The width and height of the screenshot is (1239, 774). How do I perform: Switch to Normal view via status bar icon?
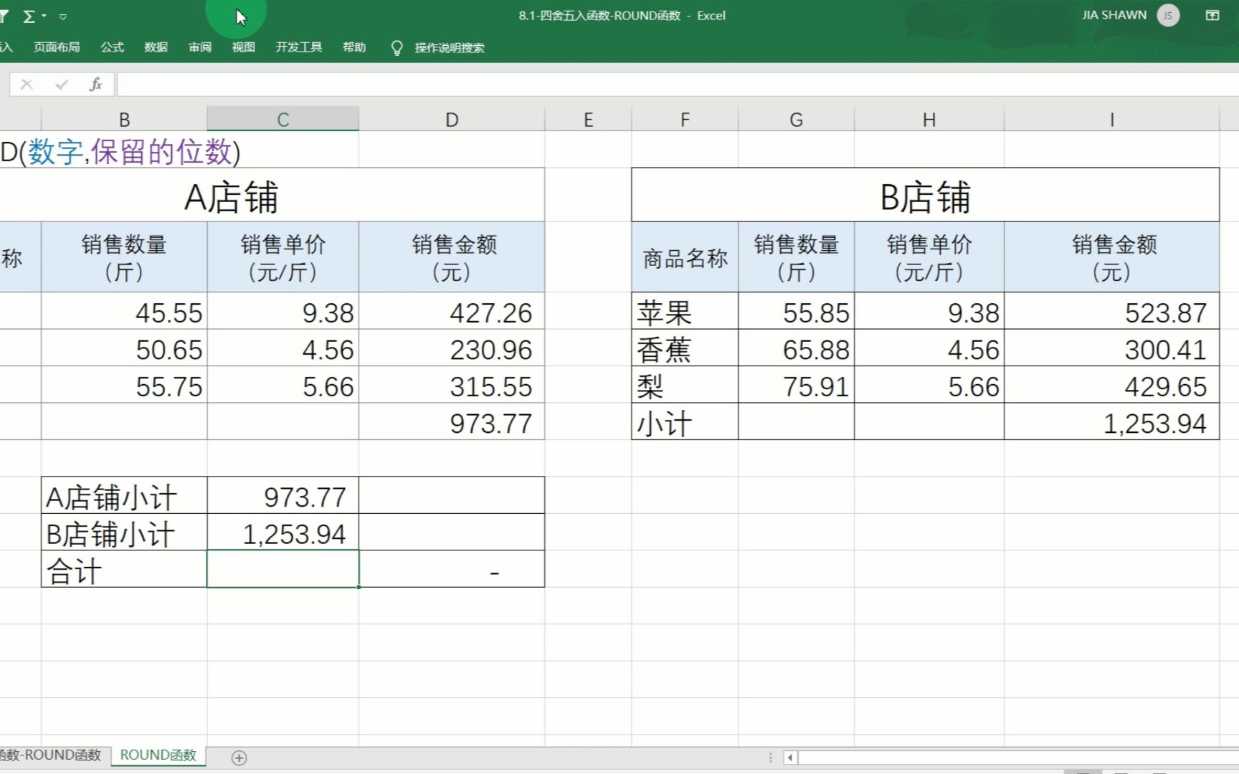click(1083, 770)
